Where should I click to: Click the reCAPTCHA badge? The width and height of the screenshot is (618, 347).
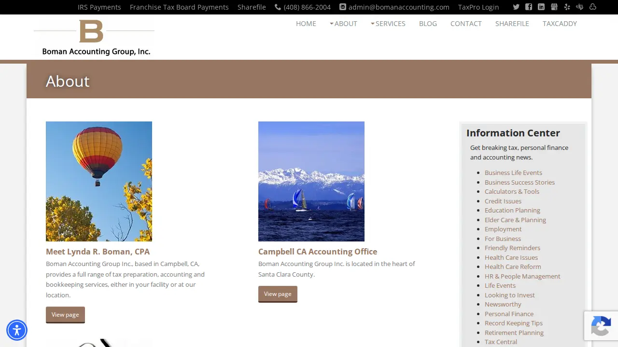tap(601, 326)
